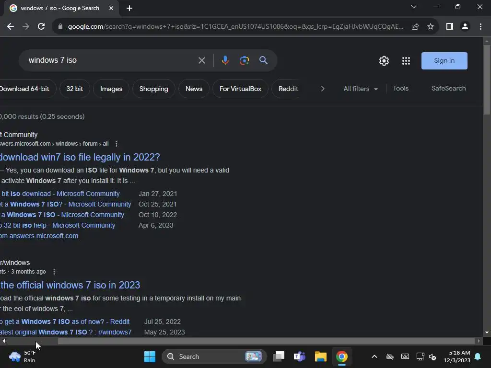Submit search with magnifier icon
Image resolution: width=491 pixels, height=368 pixels.
(263, 60)
